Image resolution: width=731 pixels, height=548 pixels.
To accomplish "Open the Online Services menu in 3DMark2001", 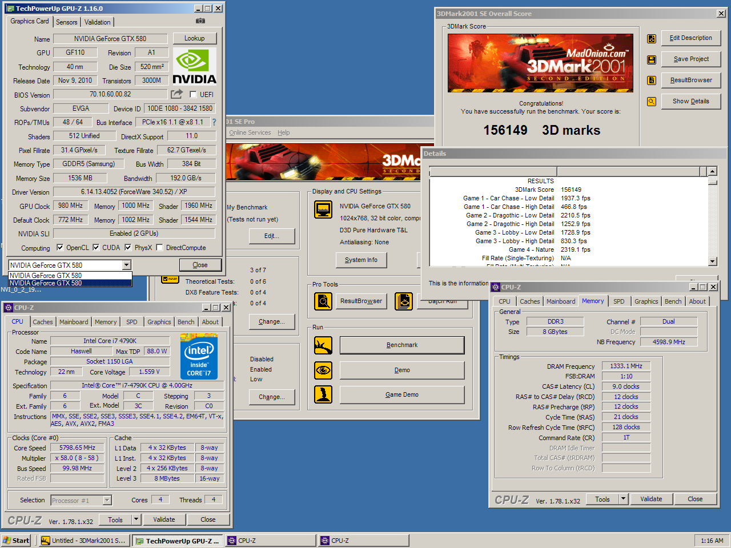I will pyautogui.click(x=250, y=132).
